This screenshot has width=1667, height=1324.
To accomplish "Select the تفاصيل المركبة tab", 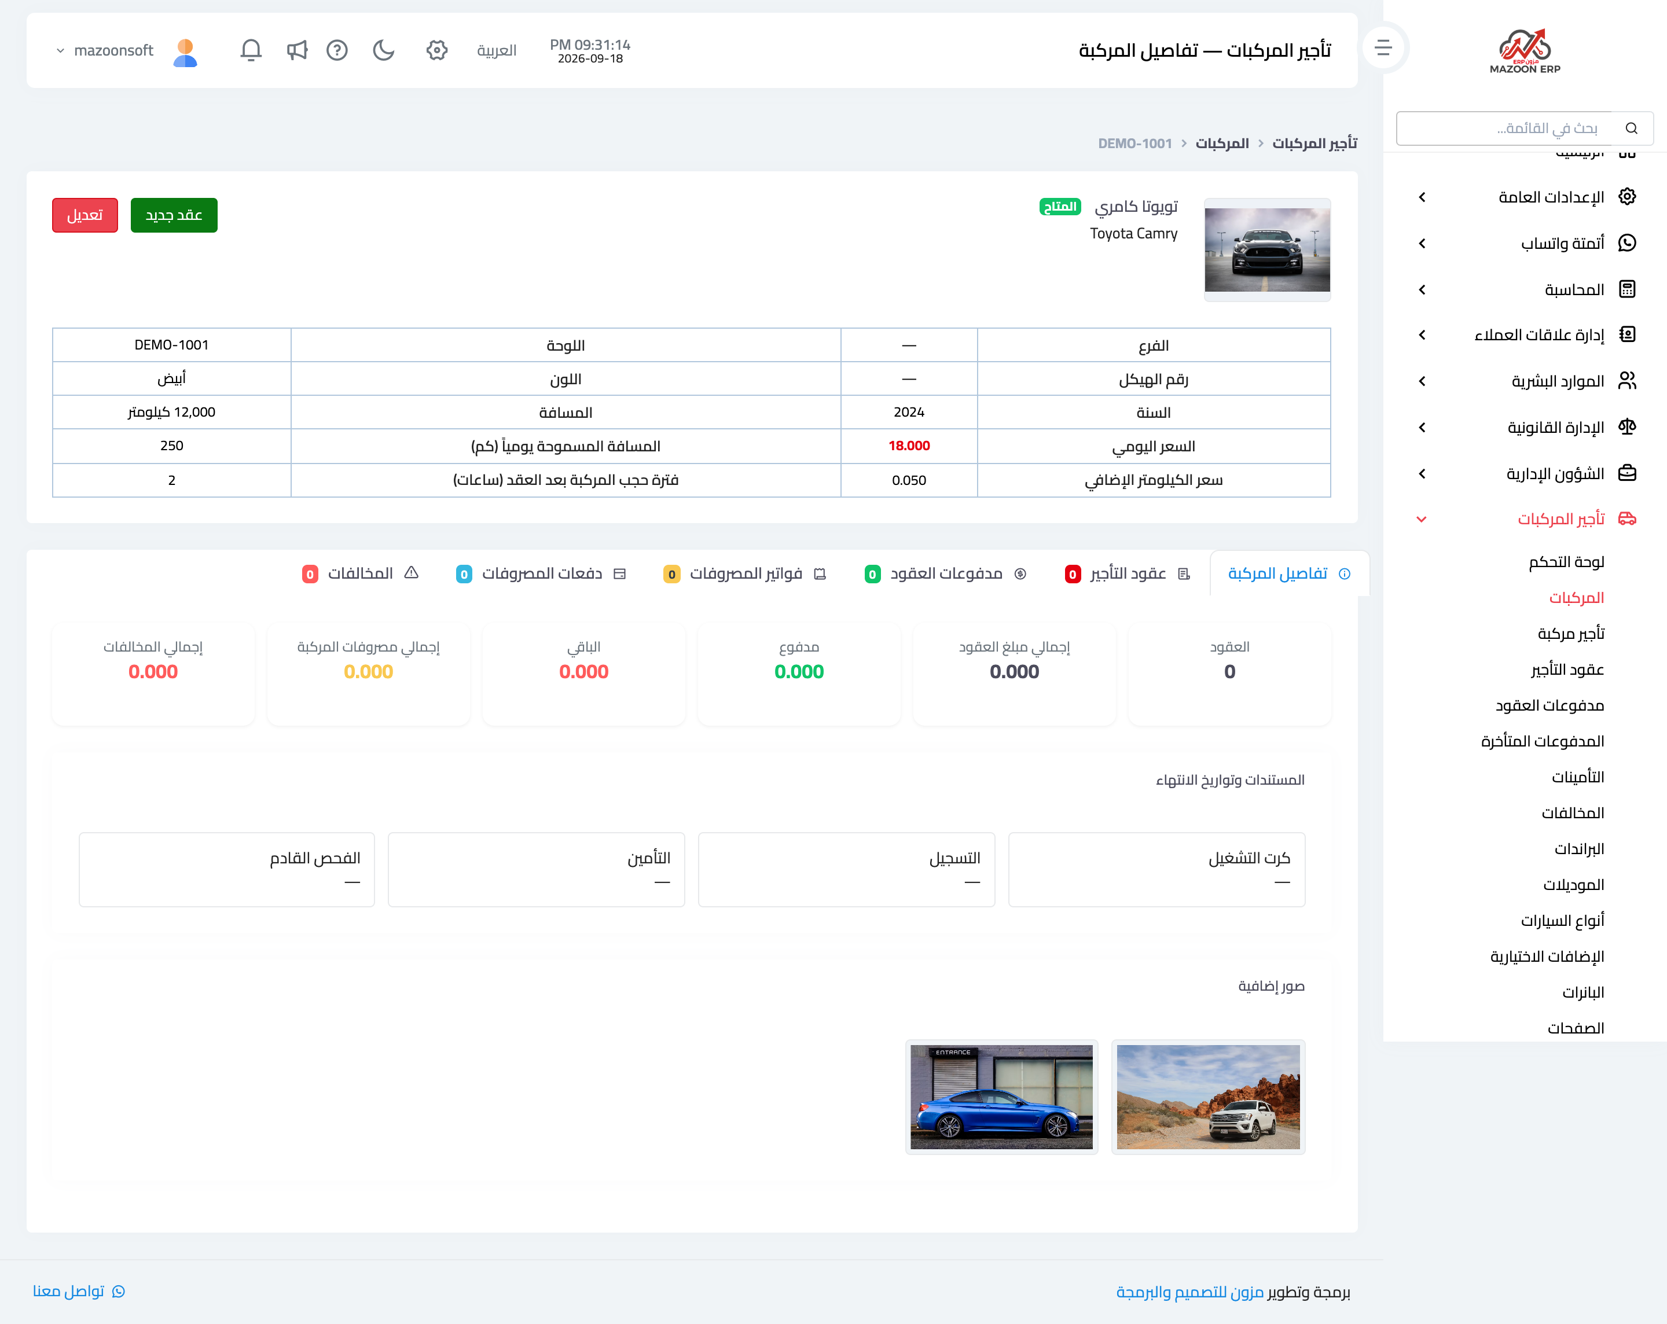I will 1289,573.
